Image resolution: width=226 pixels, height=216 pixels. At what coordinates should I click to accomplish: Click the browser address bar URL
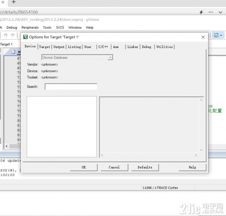19,12
